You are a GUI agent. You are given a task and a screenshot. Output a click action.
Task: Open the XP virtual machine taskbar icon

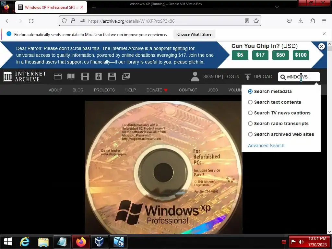click(118, 242)
